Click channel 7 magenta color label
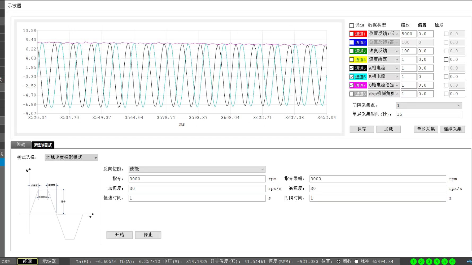This screenshot has height=265, width=472. [360, 85]
